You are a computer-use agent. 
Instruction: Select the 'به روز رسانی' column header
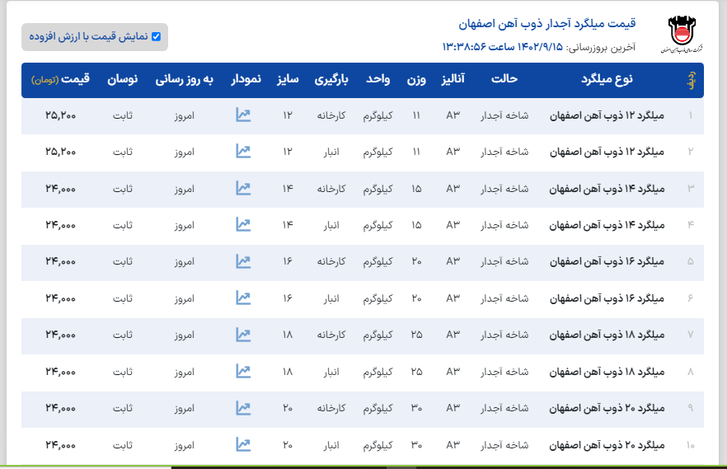point(185,80)
